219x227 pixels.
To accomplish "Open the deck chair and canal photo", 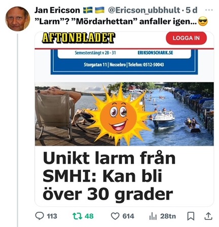I will point(124,114).
